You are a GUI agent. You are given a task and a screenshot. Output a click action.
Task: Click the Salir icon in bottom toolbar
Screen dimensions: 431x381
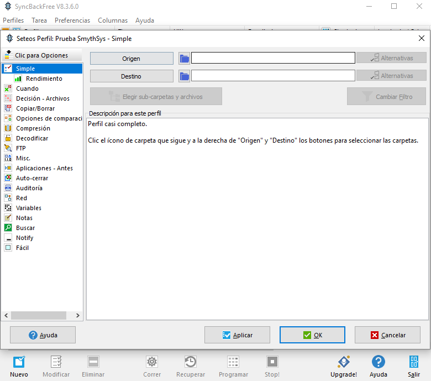413,366
